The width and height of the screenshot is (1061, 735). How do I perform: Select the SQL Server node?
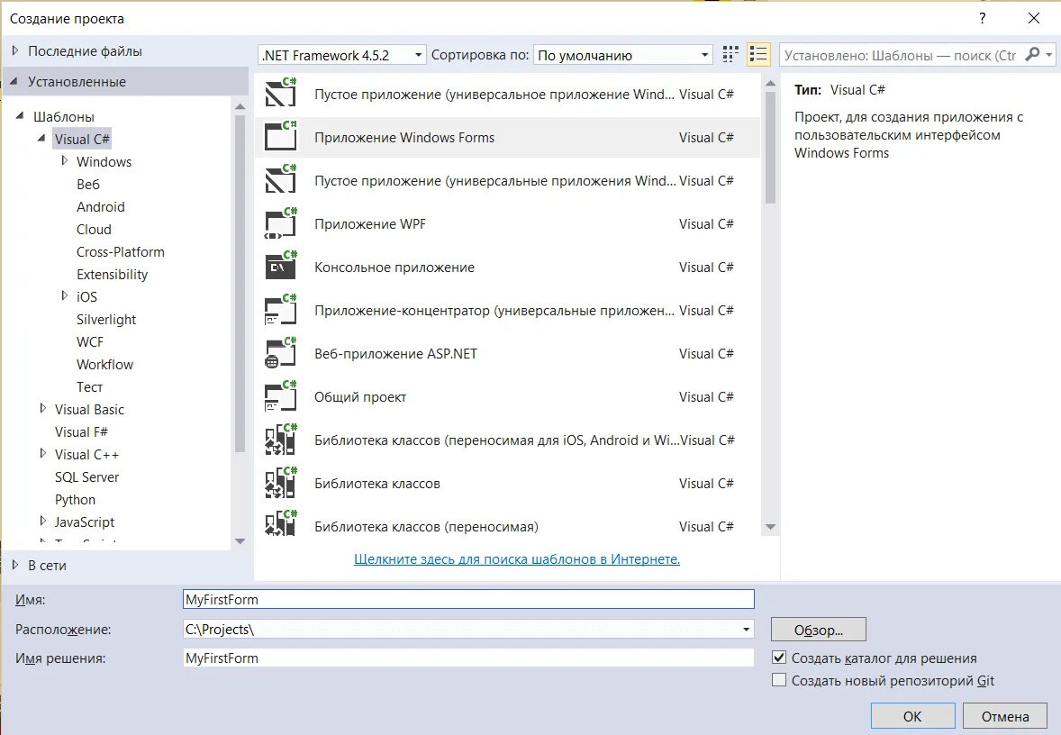pos(86,476)
